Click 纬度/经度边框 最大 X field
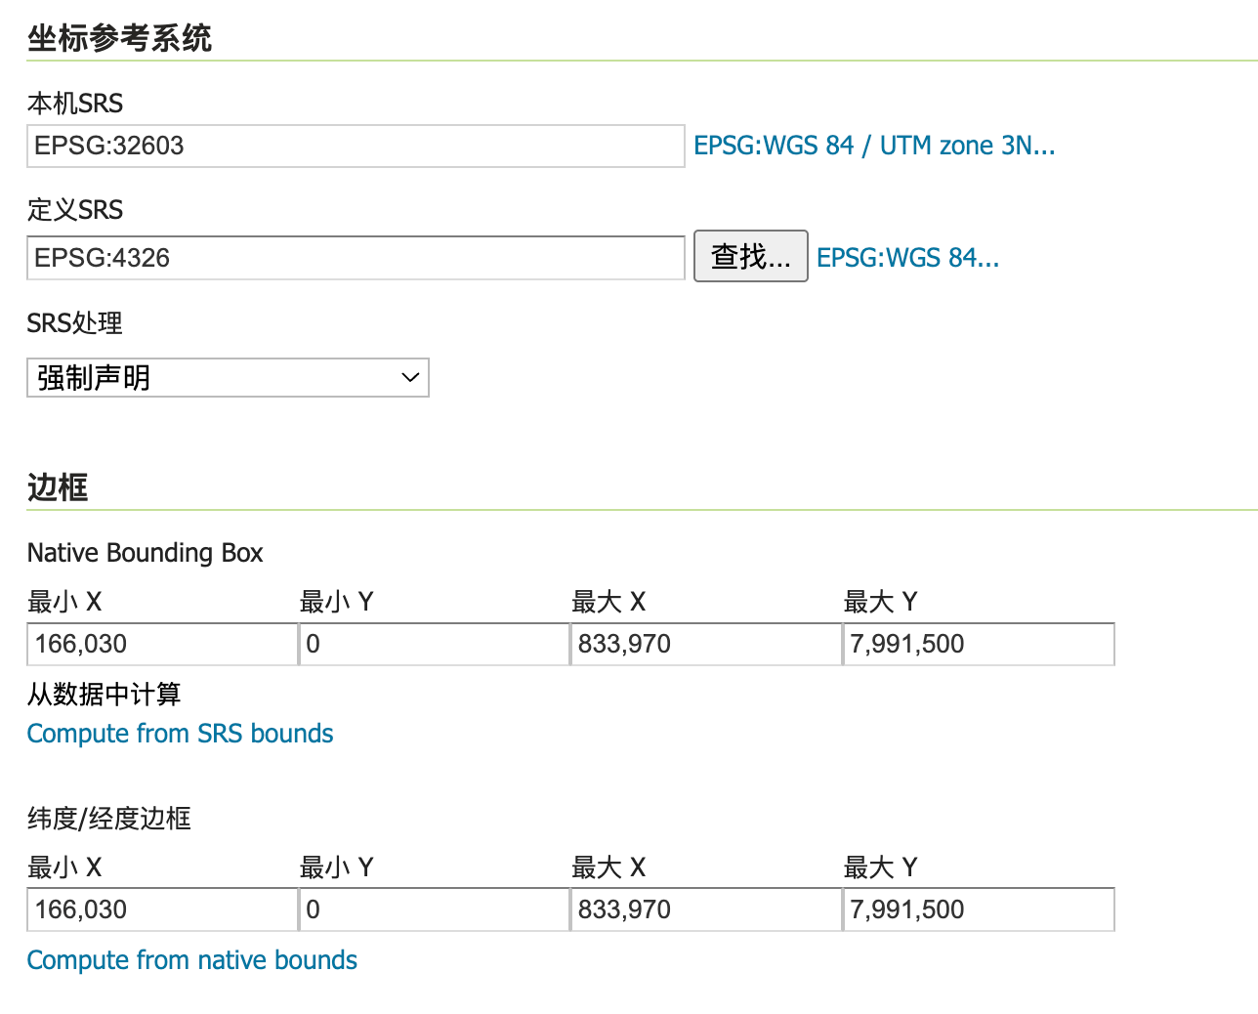This screenshot has height=1014, width=1258. pyautogui.click(x=705, y=909)
